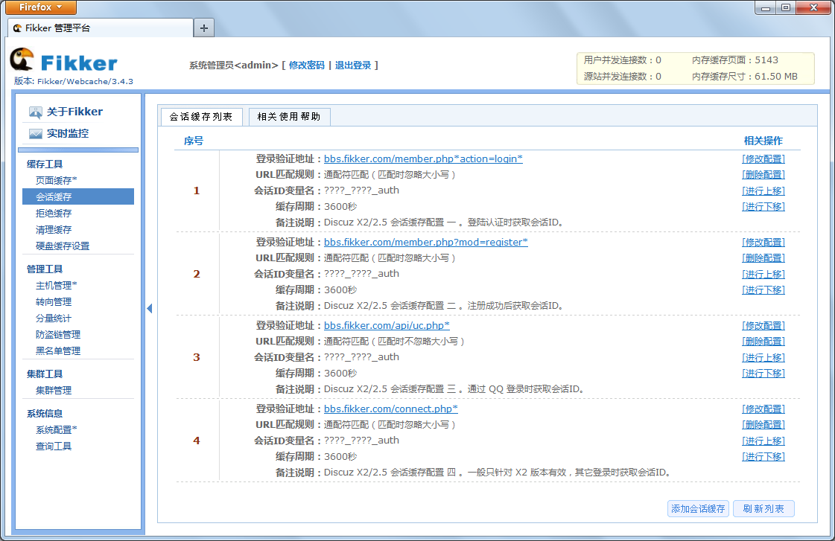This screenshot has height=541, width=835.
Task: Open a new browser tab with plus button
Action: [204, 28]
